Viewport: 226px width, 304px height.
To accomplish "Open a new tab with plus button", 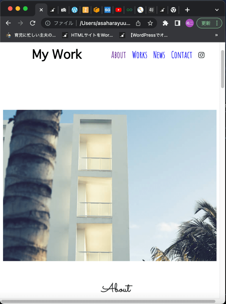I will (187, 10).
